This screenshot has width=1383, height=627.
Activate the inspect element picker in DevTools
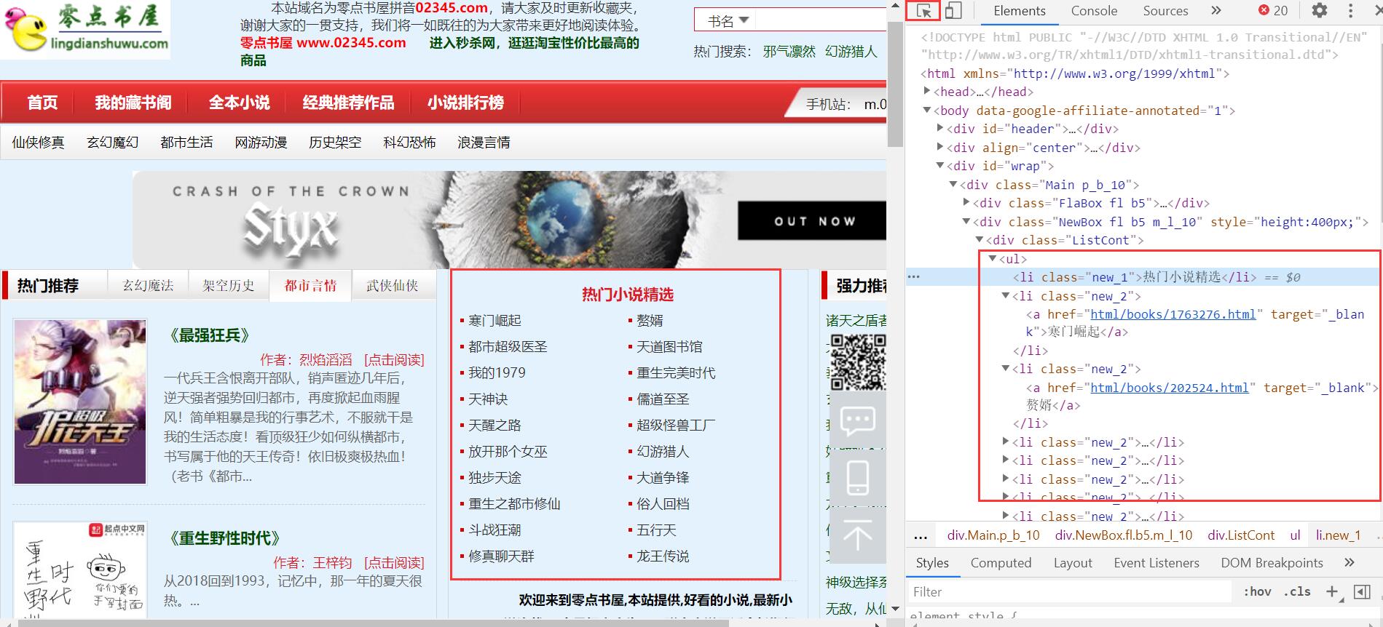923,11
